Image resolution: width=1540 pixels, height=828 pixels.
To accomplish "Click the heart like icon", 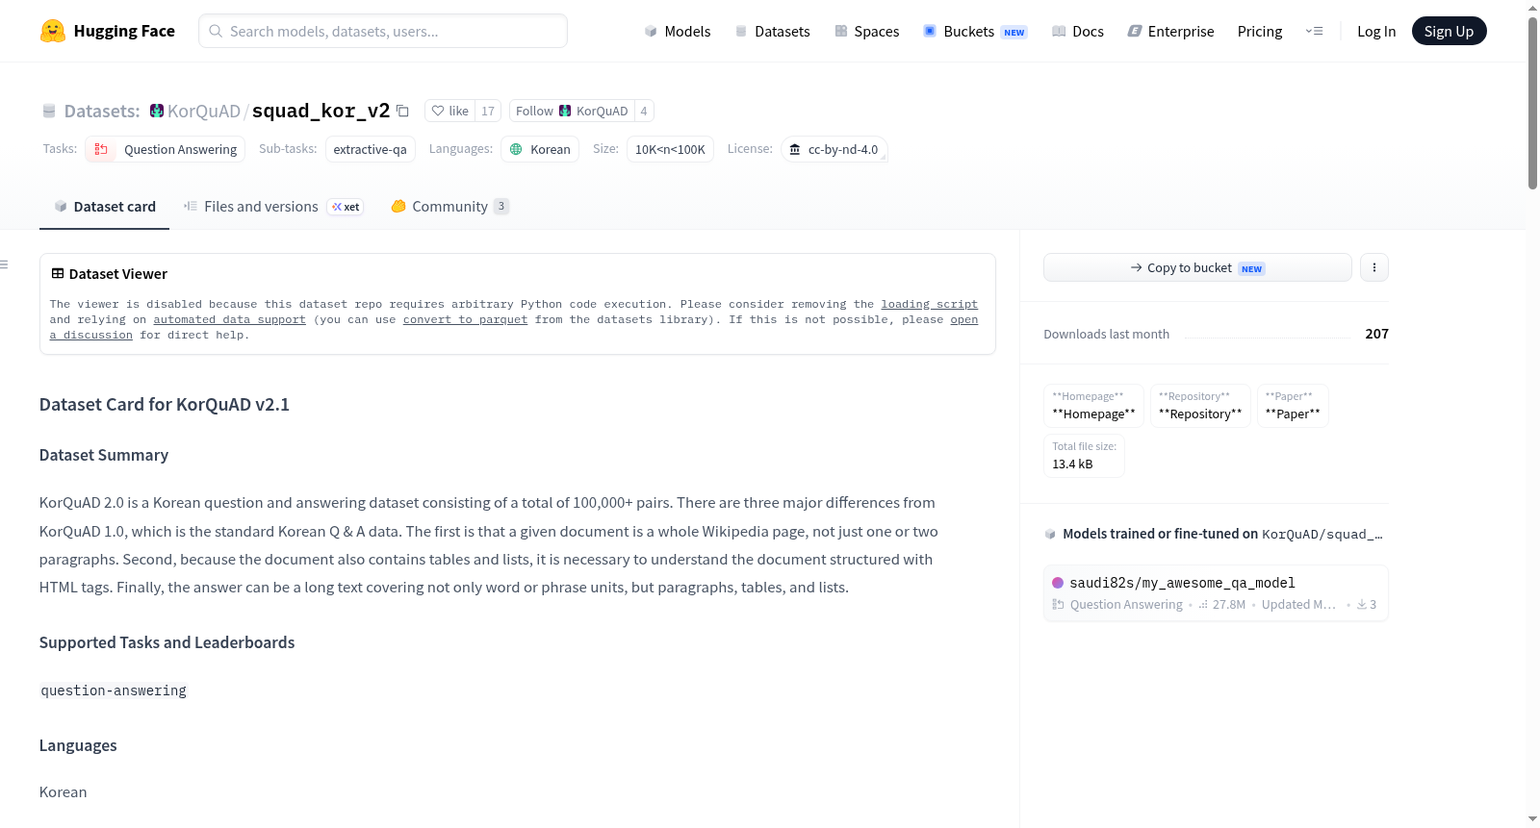I will [x=438, y=111].
